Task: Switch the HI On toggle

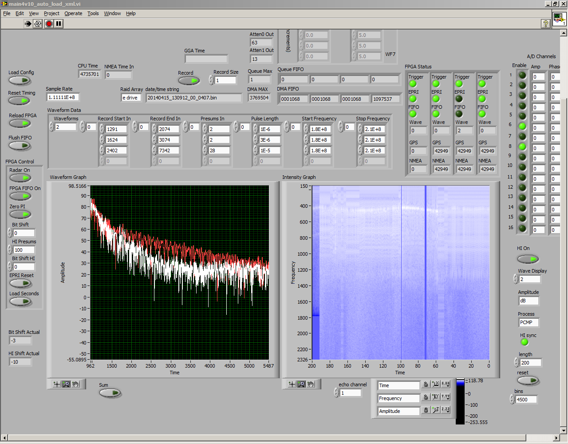Action: coord(528,258)
